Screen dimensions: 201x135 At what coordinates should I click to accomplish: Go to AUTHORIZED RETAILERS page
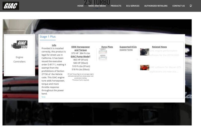[156, 6]
